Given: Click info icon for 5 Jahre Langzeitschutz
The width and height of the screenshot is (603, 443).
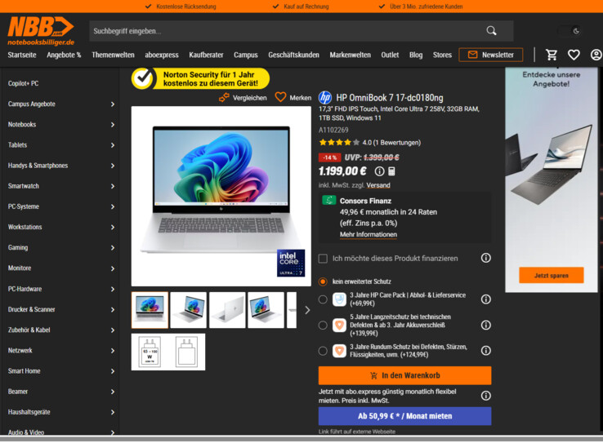Looking at the screenshot, I should click(485, 326).
